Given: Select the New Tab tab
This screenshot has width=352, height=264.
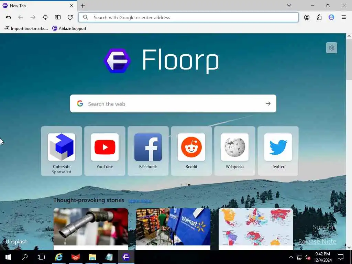Looking at the screenshot, I should [38, 5].
